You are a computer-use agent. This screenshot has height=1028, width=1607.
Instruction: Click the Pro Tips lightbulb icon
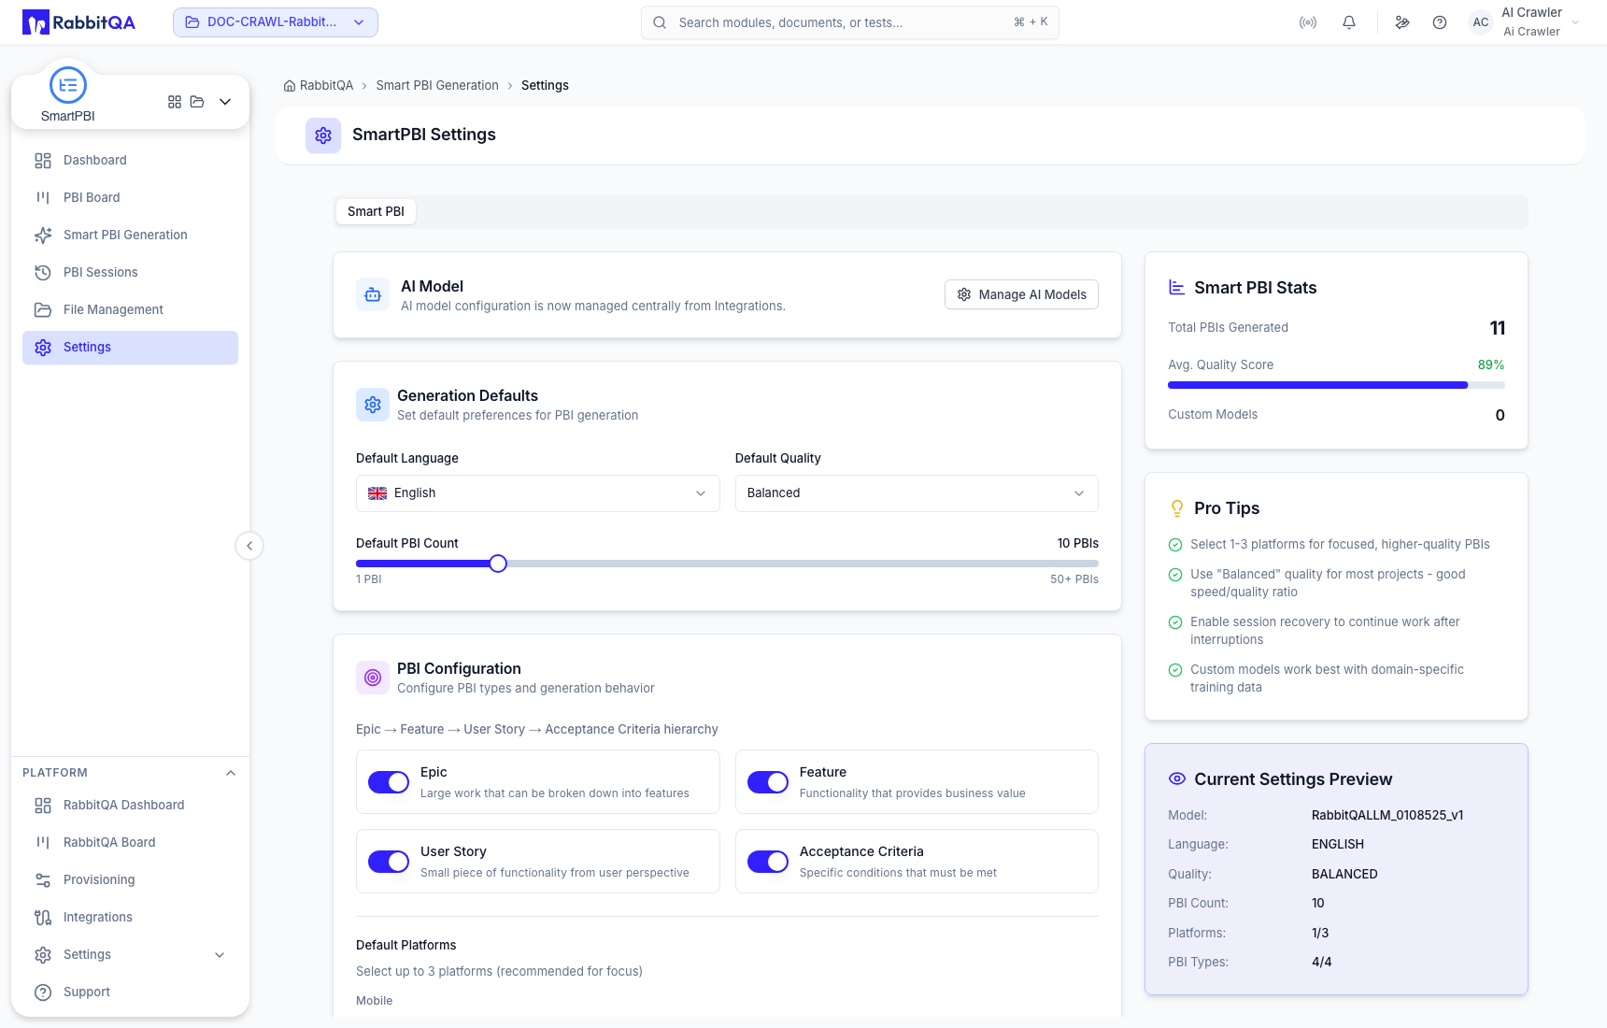[x=1177, y=508]
